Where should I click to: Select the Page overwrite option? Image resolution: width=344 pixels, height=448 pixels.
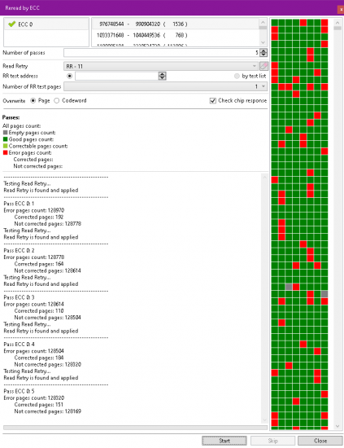click(40, 100)
